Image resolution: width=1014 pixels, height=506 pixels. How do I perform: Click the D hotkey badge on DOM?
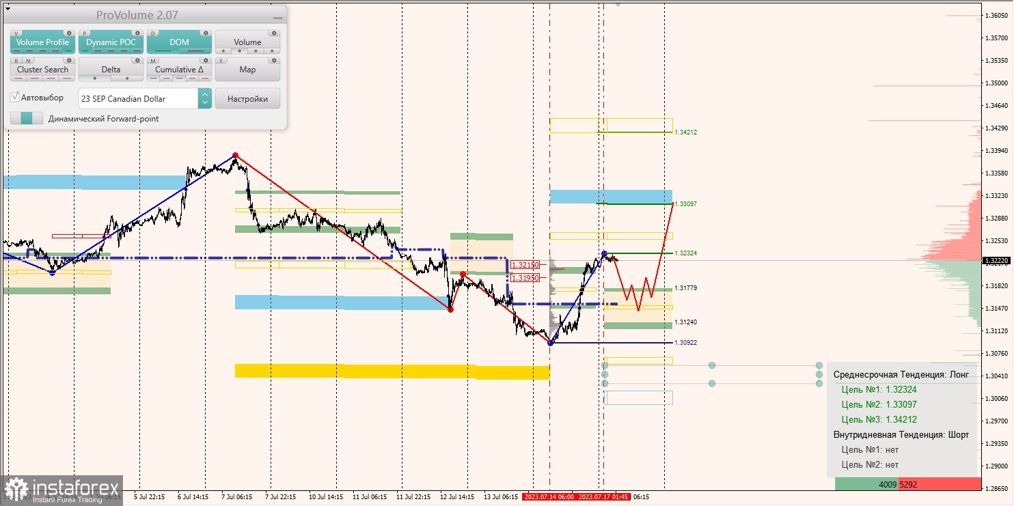click(x=153, y=33)
